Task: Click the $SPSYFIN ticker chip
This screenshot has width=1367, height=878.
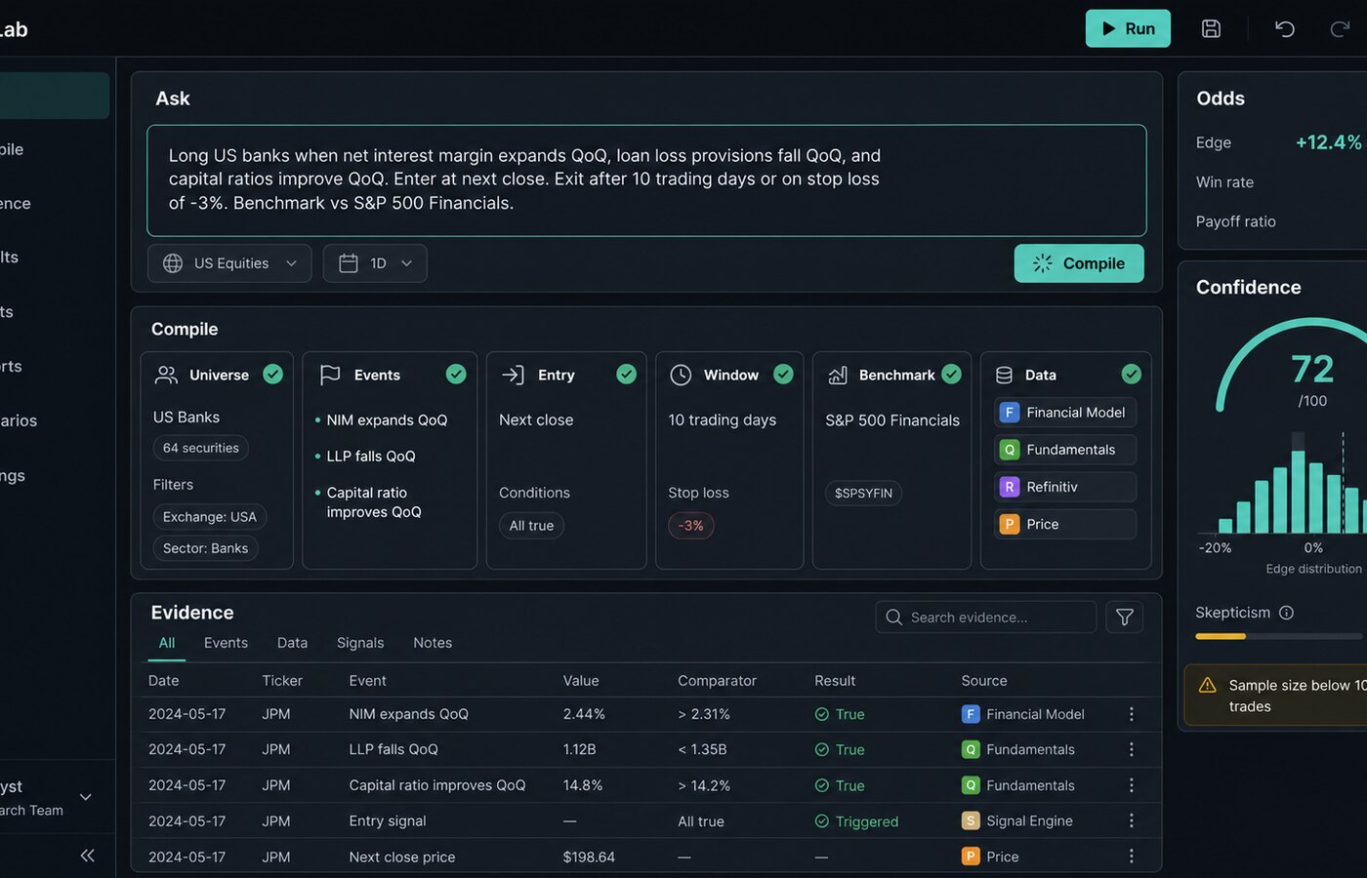Action: coord(863,493)
